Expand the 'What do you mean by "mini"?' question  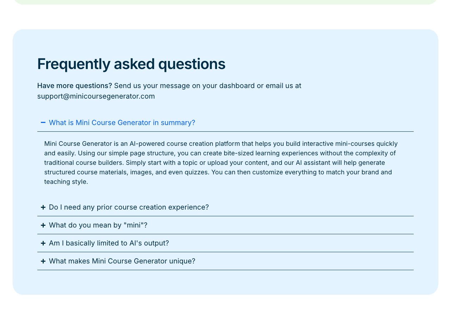[225, 225]
